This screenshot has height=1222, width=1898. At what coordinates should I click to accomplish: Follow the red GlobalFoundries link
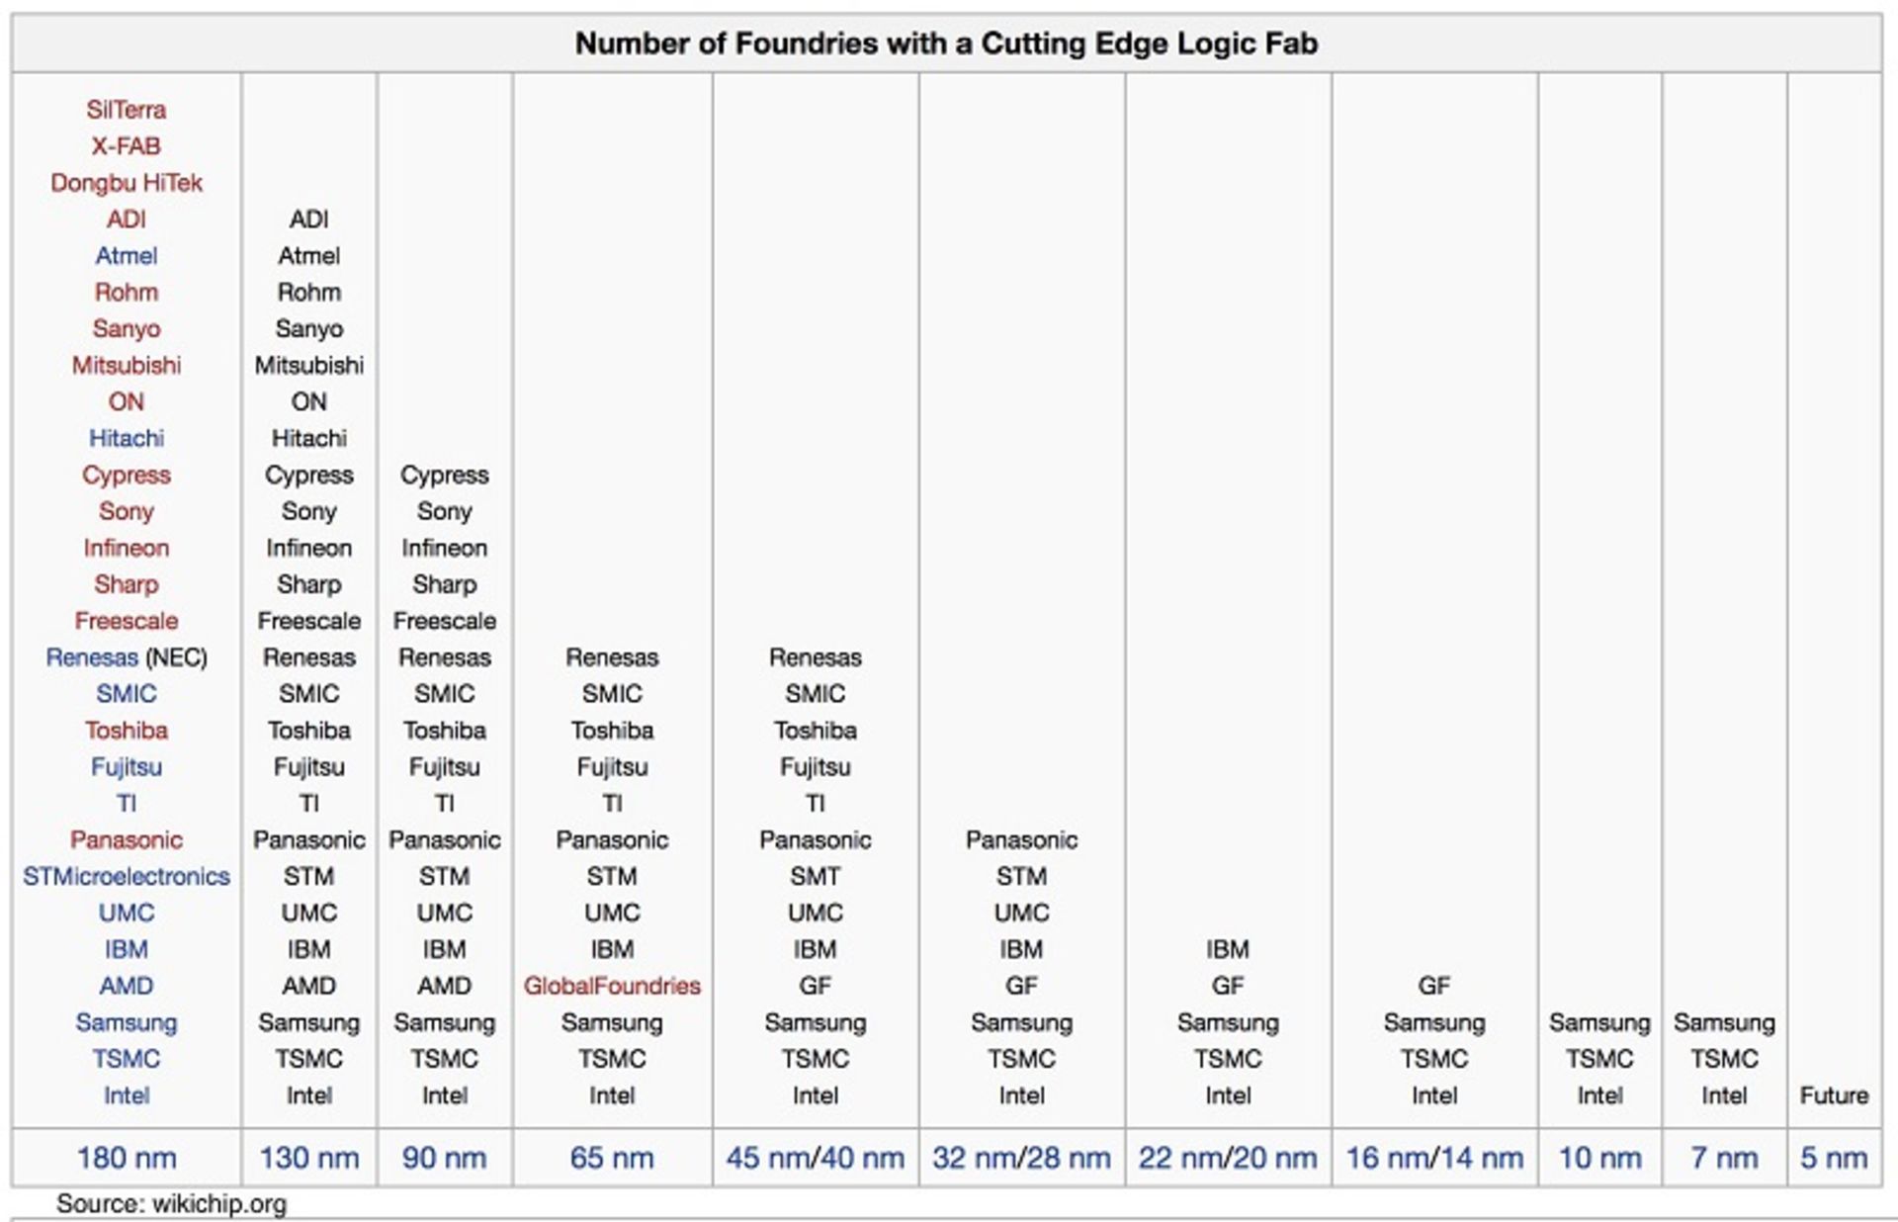[x=612, y=986]
